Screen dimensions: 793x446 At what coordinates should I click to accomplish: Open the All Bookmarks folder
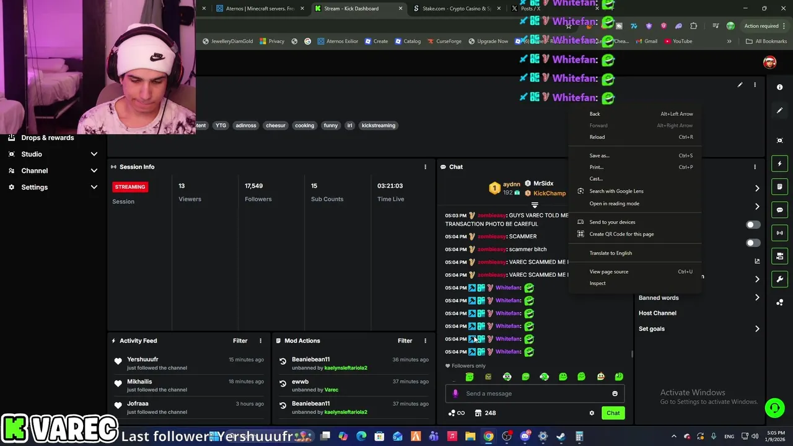click(766, 42)
